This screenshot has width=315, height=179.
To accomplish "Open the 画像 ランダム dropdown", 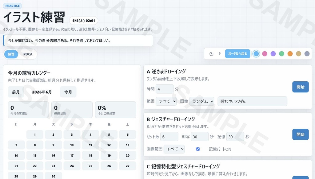I will point(202,101).
